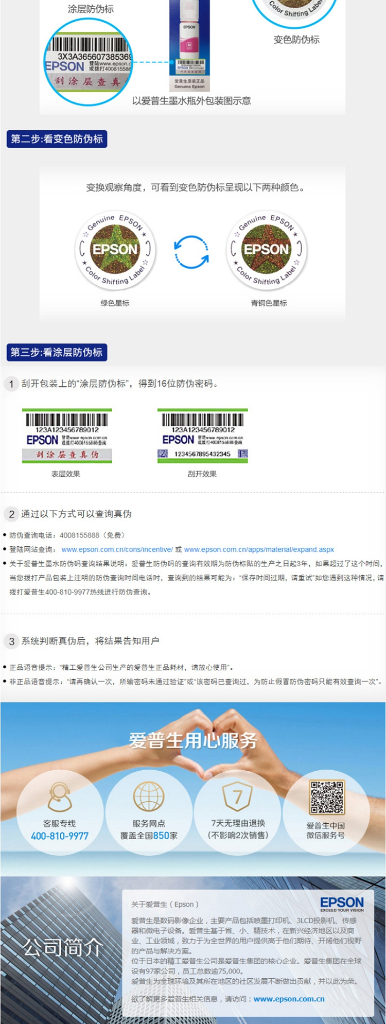Screen dimensions: 386x1024
Task: Select the 第三步:看涂层防伪标 heading
Action: [x=57, y=353]
